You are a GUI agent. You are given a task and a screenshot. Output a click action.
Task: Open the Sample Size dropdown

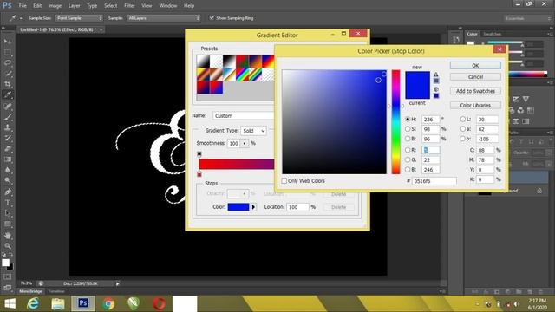click(x=79, y=18)
